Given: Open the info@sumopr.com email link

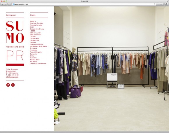Looking at the screenshot, I should 12,77.
